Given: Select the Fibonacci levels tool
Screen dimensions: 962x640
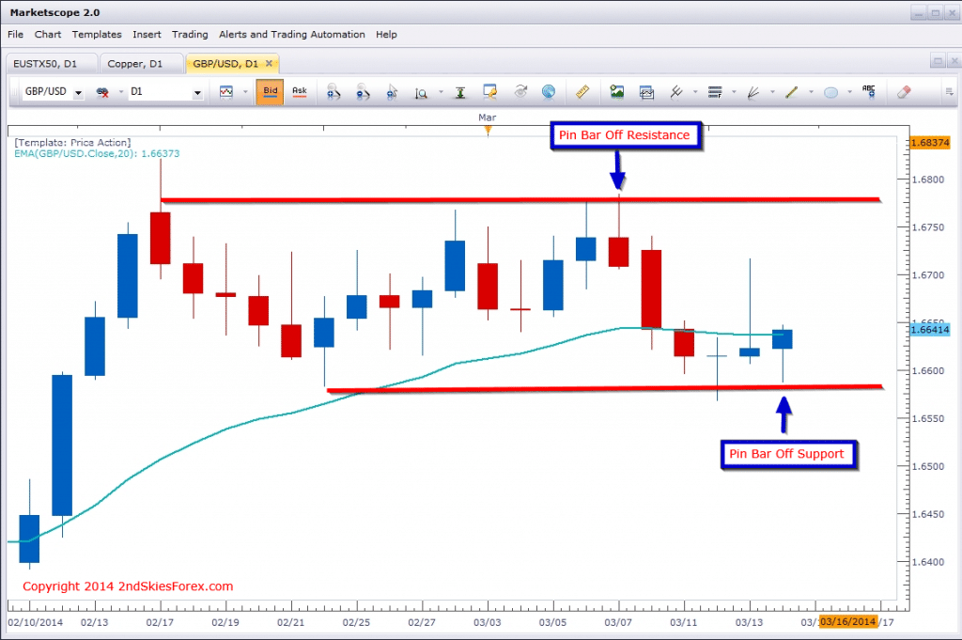Looking at the screenshot, I should pyautogui.click(x=715, y=92).
